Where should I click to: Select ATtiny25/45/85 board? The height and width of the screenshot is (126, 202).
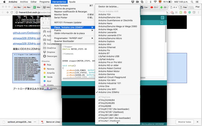click(x=106, y=103)
